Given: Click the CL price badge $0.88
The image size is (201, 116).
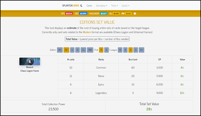Looking at the screenshot, I should [116, 13].
